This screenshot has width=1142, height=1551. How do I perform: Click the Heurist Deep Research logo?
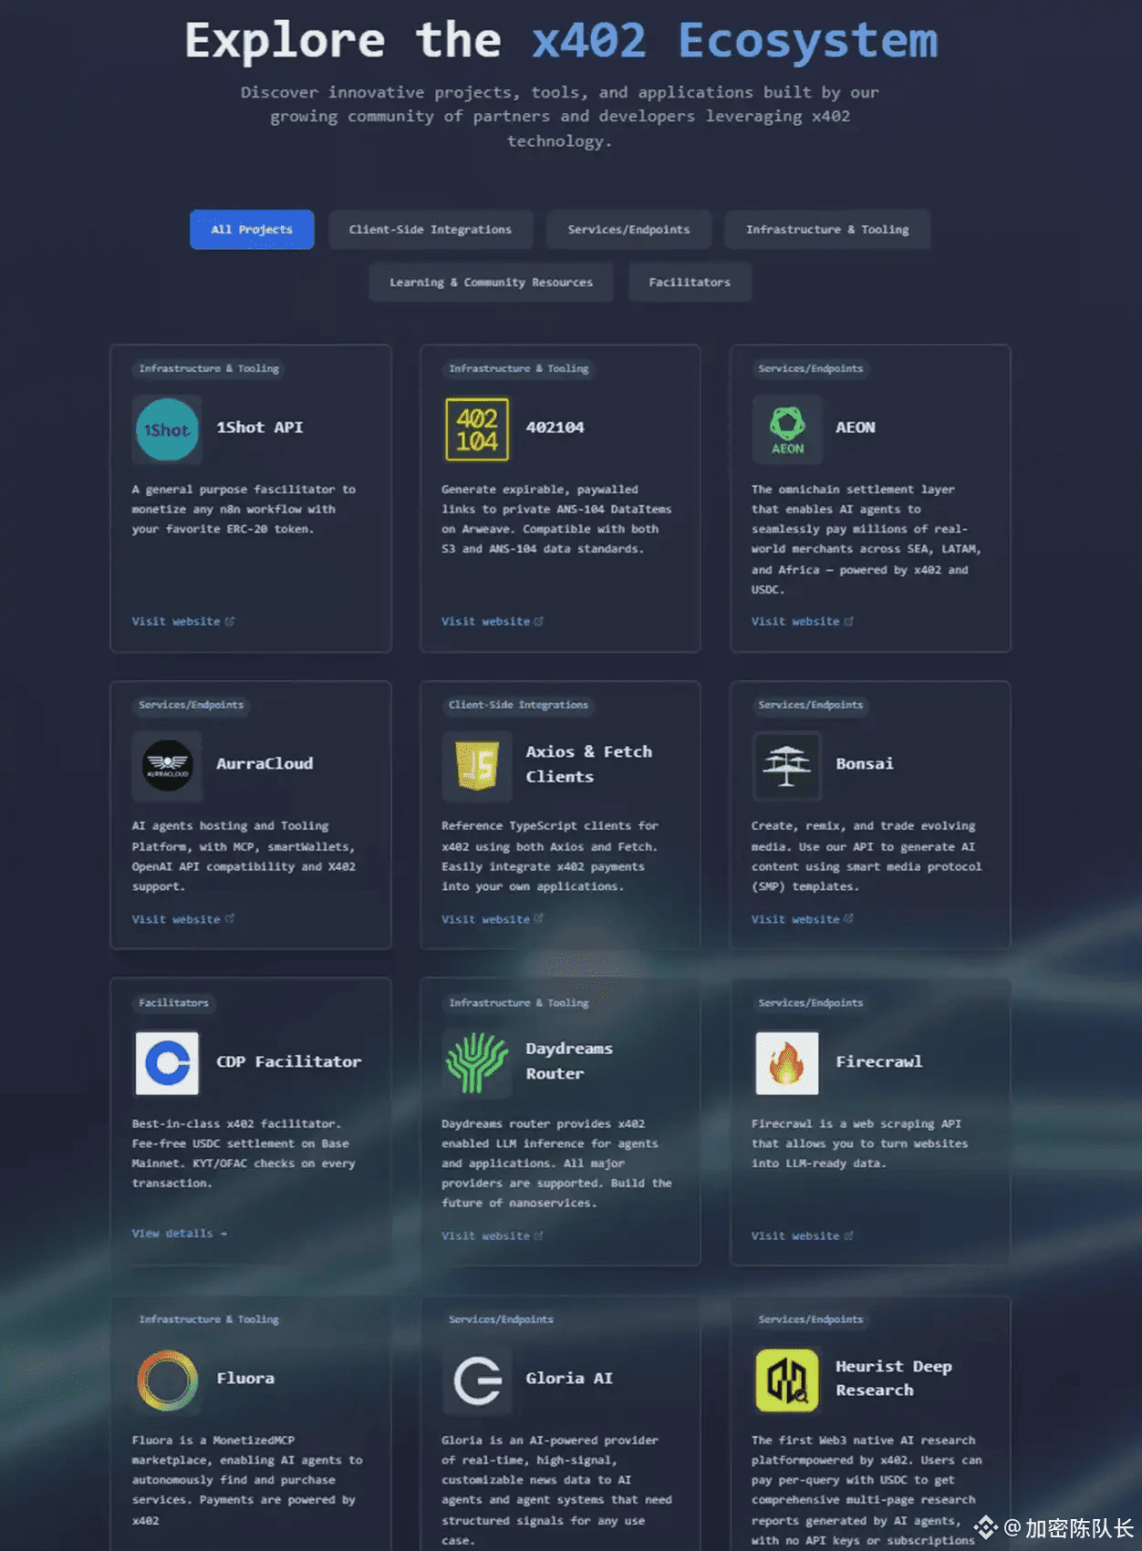pos(787,1380)
